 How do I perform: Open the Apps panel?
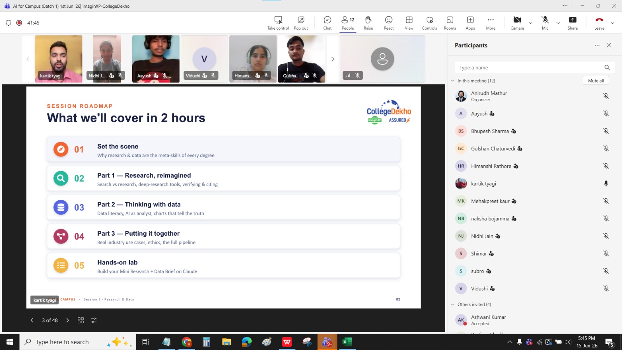pos(470,23)
